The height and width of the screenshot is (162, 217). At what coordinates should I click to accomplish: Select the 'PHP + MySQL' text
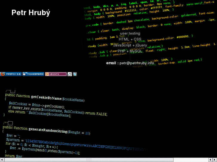[x=130, y=51]
